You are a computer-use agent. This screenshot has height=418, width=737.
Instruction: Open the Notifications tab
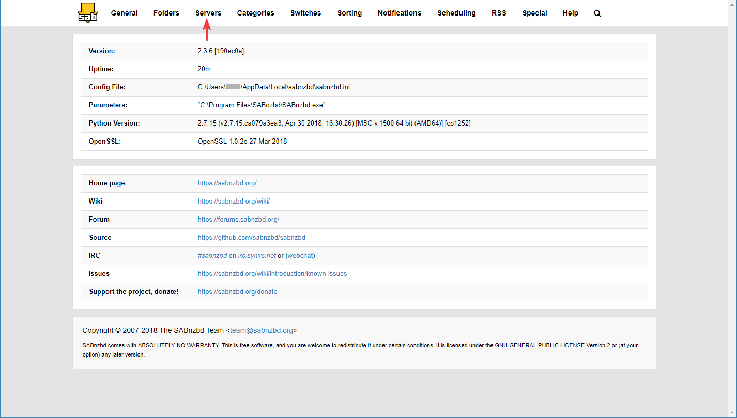(400, 13)
